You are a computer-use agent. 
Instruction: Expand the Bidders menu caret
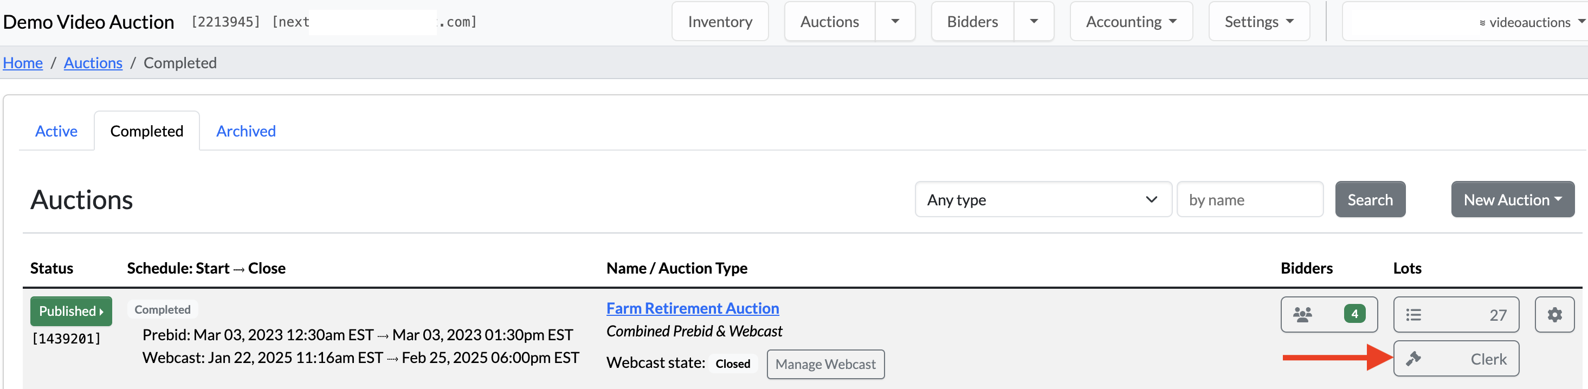click(1033, 22)
